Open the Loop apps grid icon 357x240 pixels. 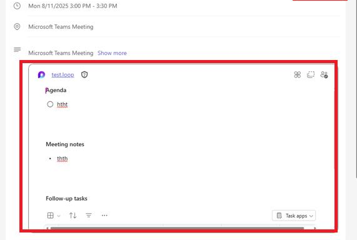tap(298, 74)
